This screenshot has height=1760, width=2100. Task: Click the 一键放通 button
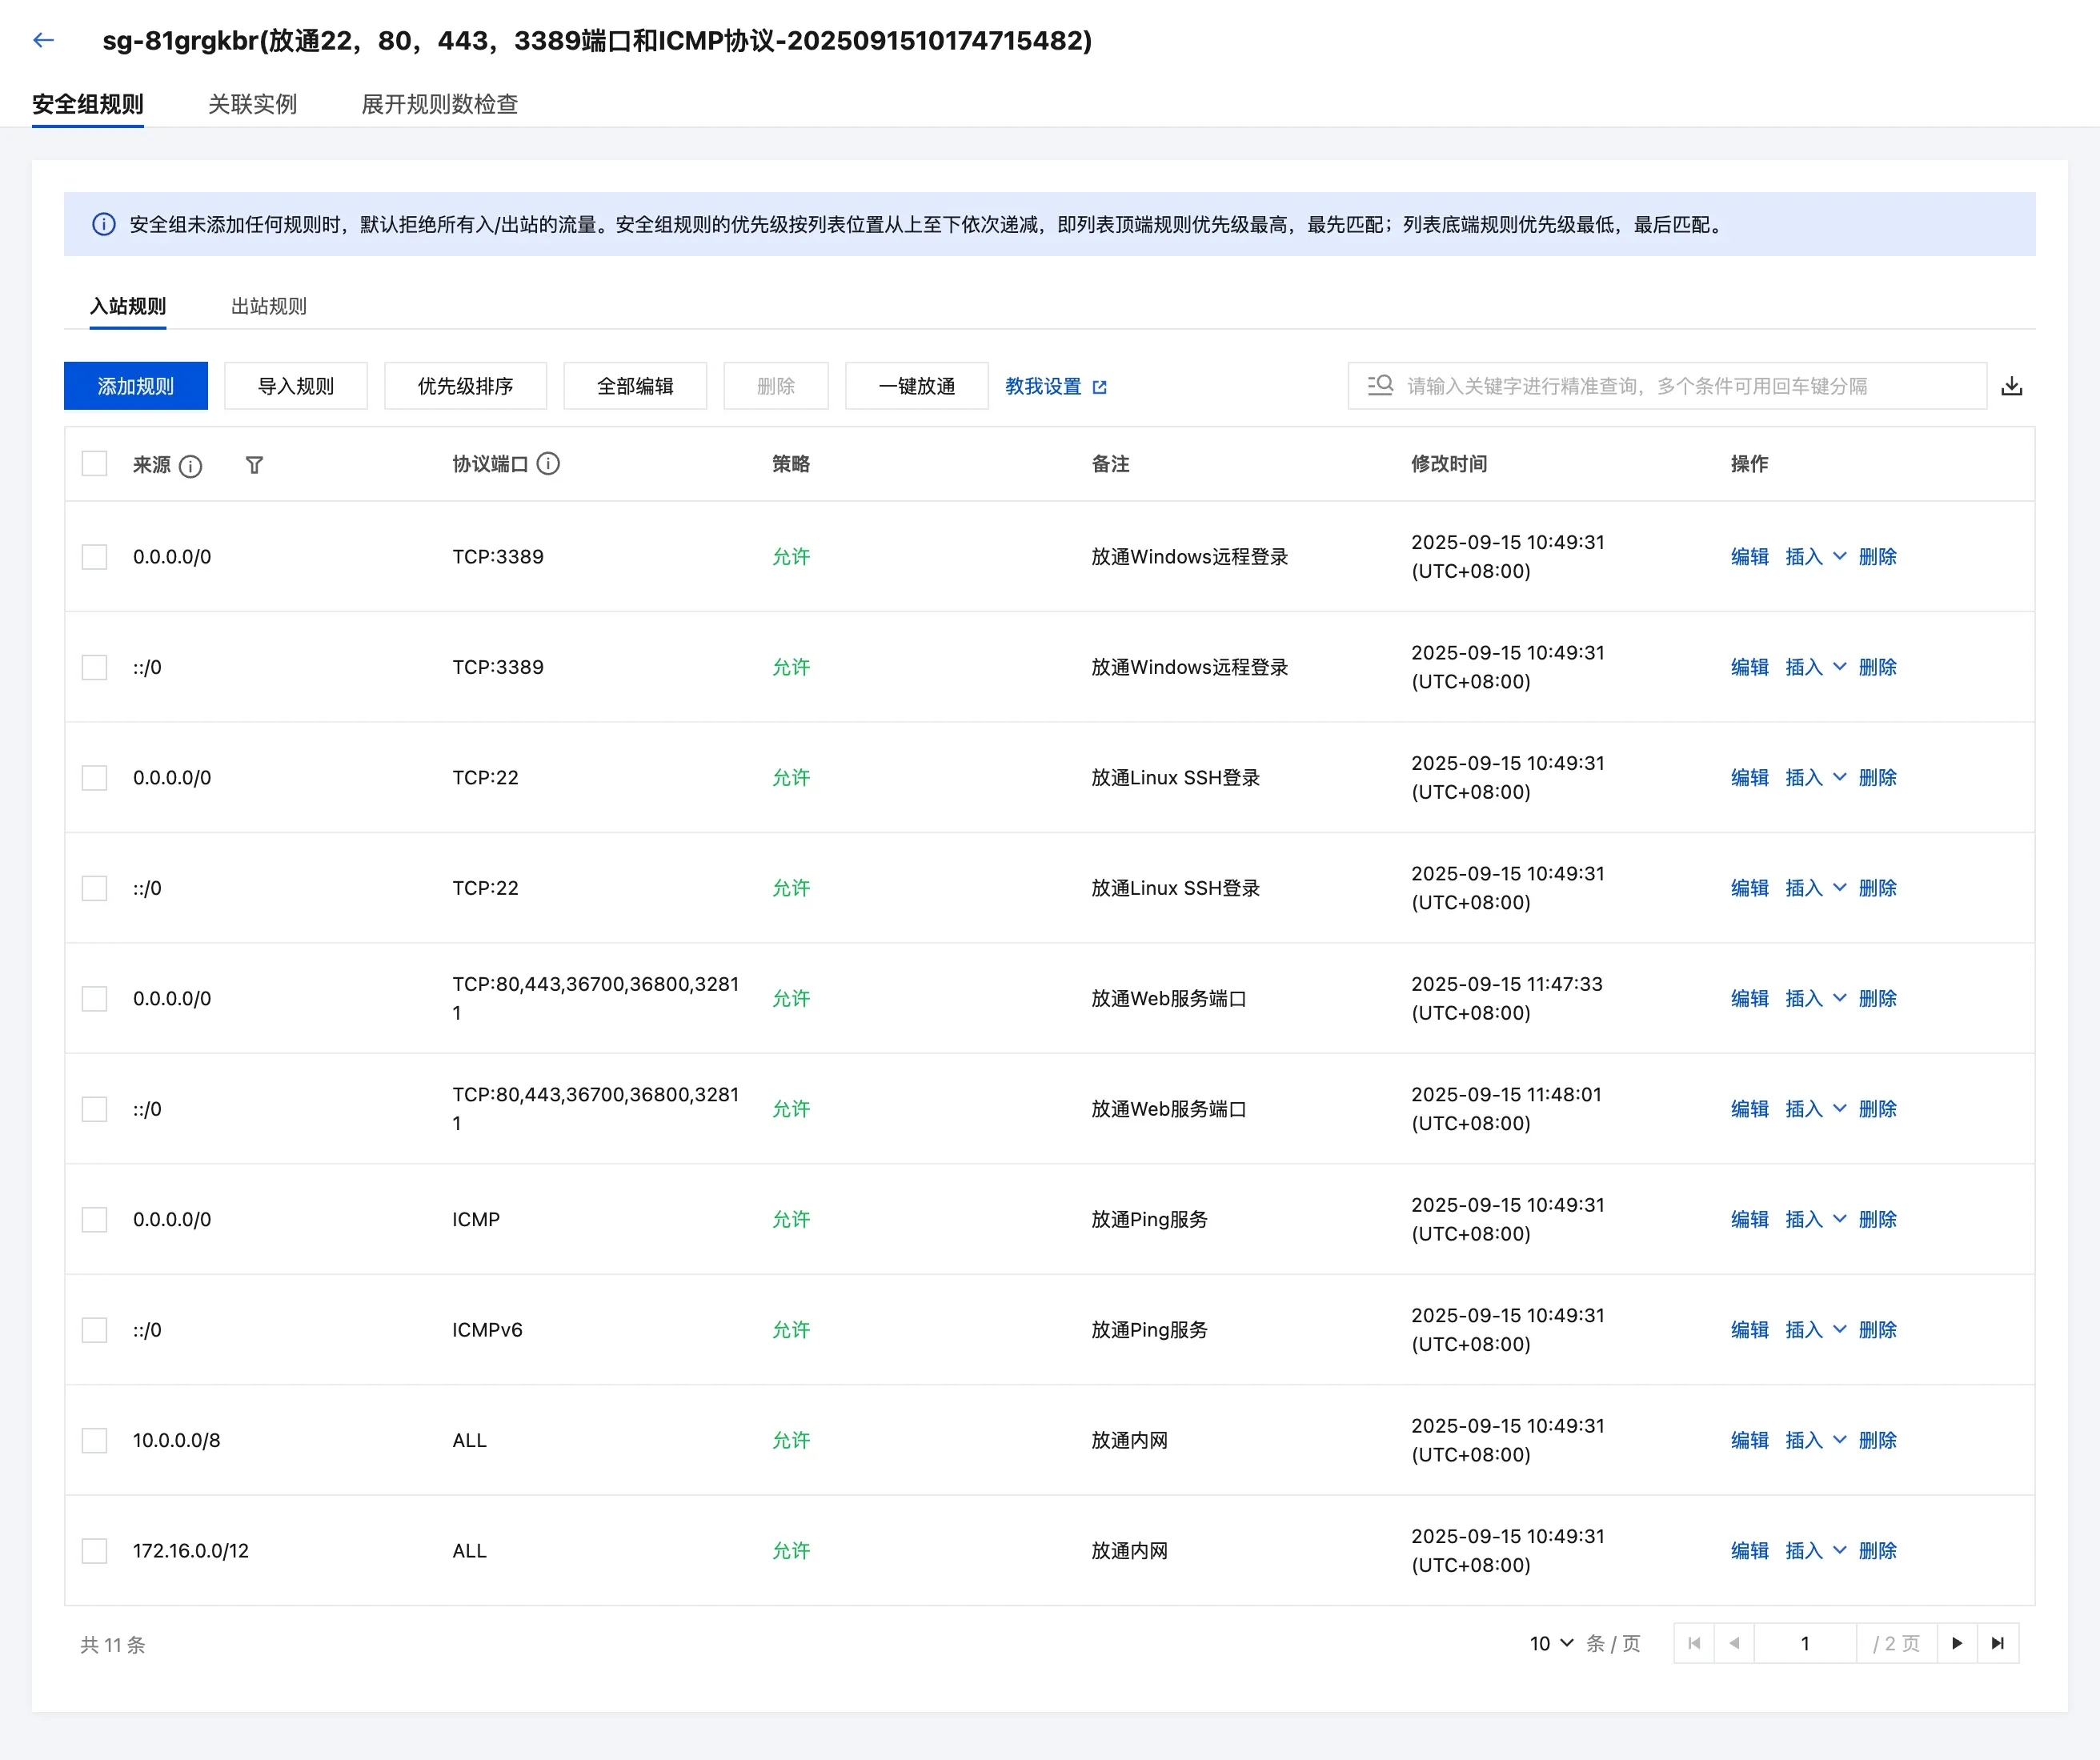pyautogui.click(x=916, y=386)
